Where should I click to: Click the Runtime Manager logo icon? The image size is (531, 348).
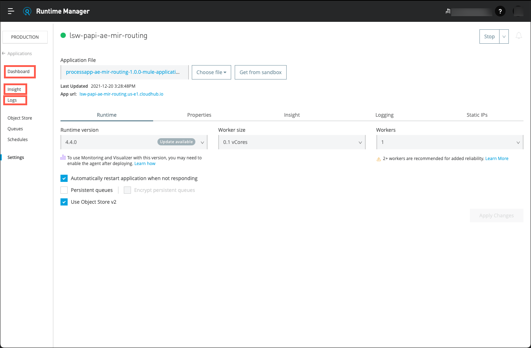27,11
